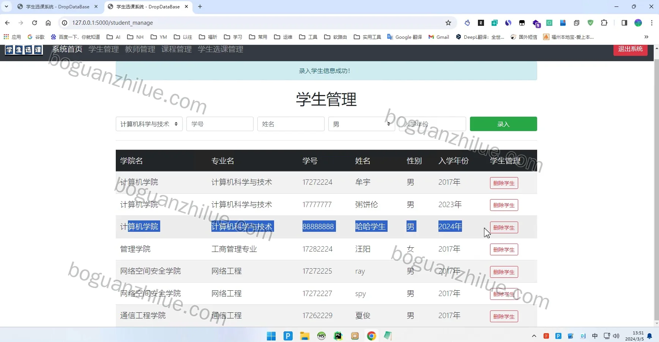Click the browser address bar URL
Image resolution: width=659 pixels, height=342 pixels.
pos(113,23)
